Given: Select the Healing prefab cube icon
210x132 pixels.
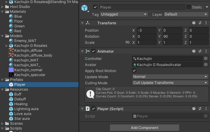Looking at the screenshot, I should pyautogui.click(x=11, y=104).
